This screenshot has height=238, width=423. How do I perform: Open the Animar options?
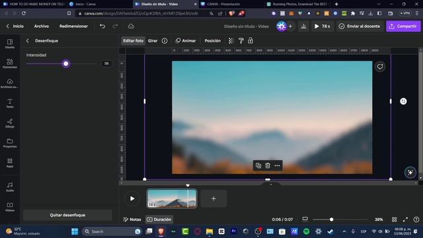coord(186,41)
